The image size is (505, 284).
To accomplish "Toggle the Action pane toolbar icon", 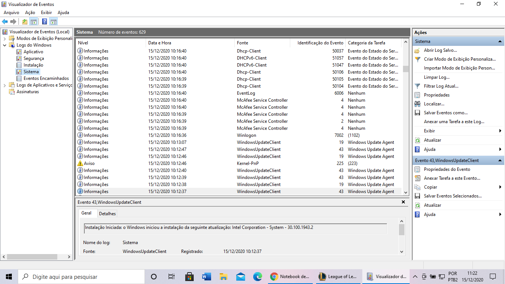I will click(54, 21).
